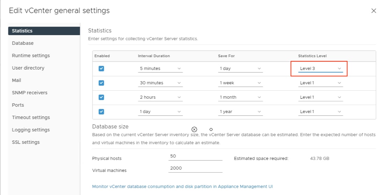Screen dimensions: 383x195
Task: Open the 30 minutes interval duration dropdown
Action: 160,83
